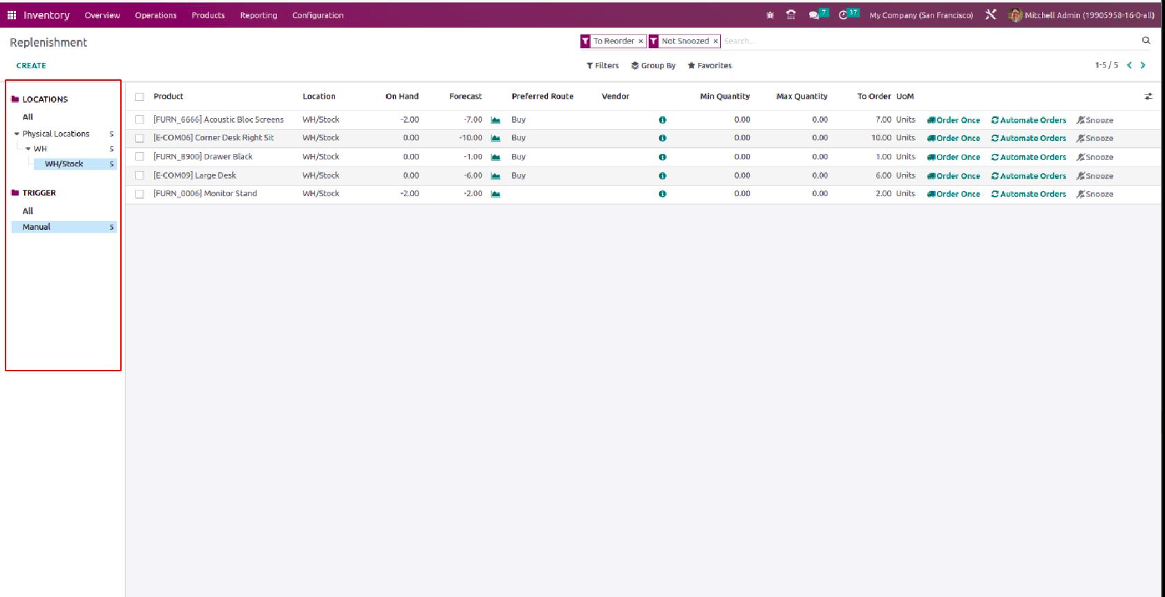
Task: Open forecast chart for Large Desk
Action: [495, 175]
